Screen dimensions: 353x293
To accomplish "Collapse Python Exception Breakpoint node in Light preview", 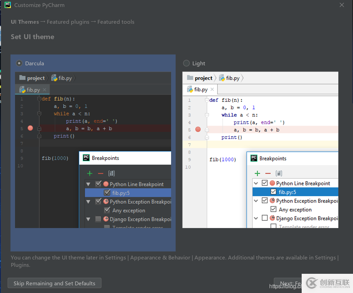I will pyautogui.click(x=256, y=201).
